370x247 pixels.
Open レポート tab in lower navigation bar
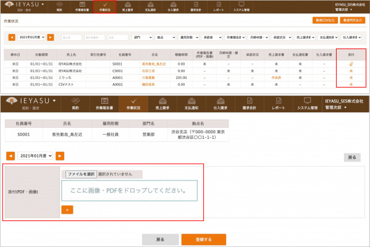tap(279, 104)
